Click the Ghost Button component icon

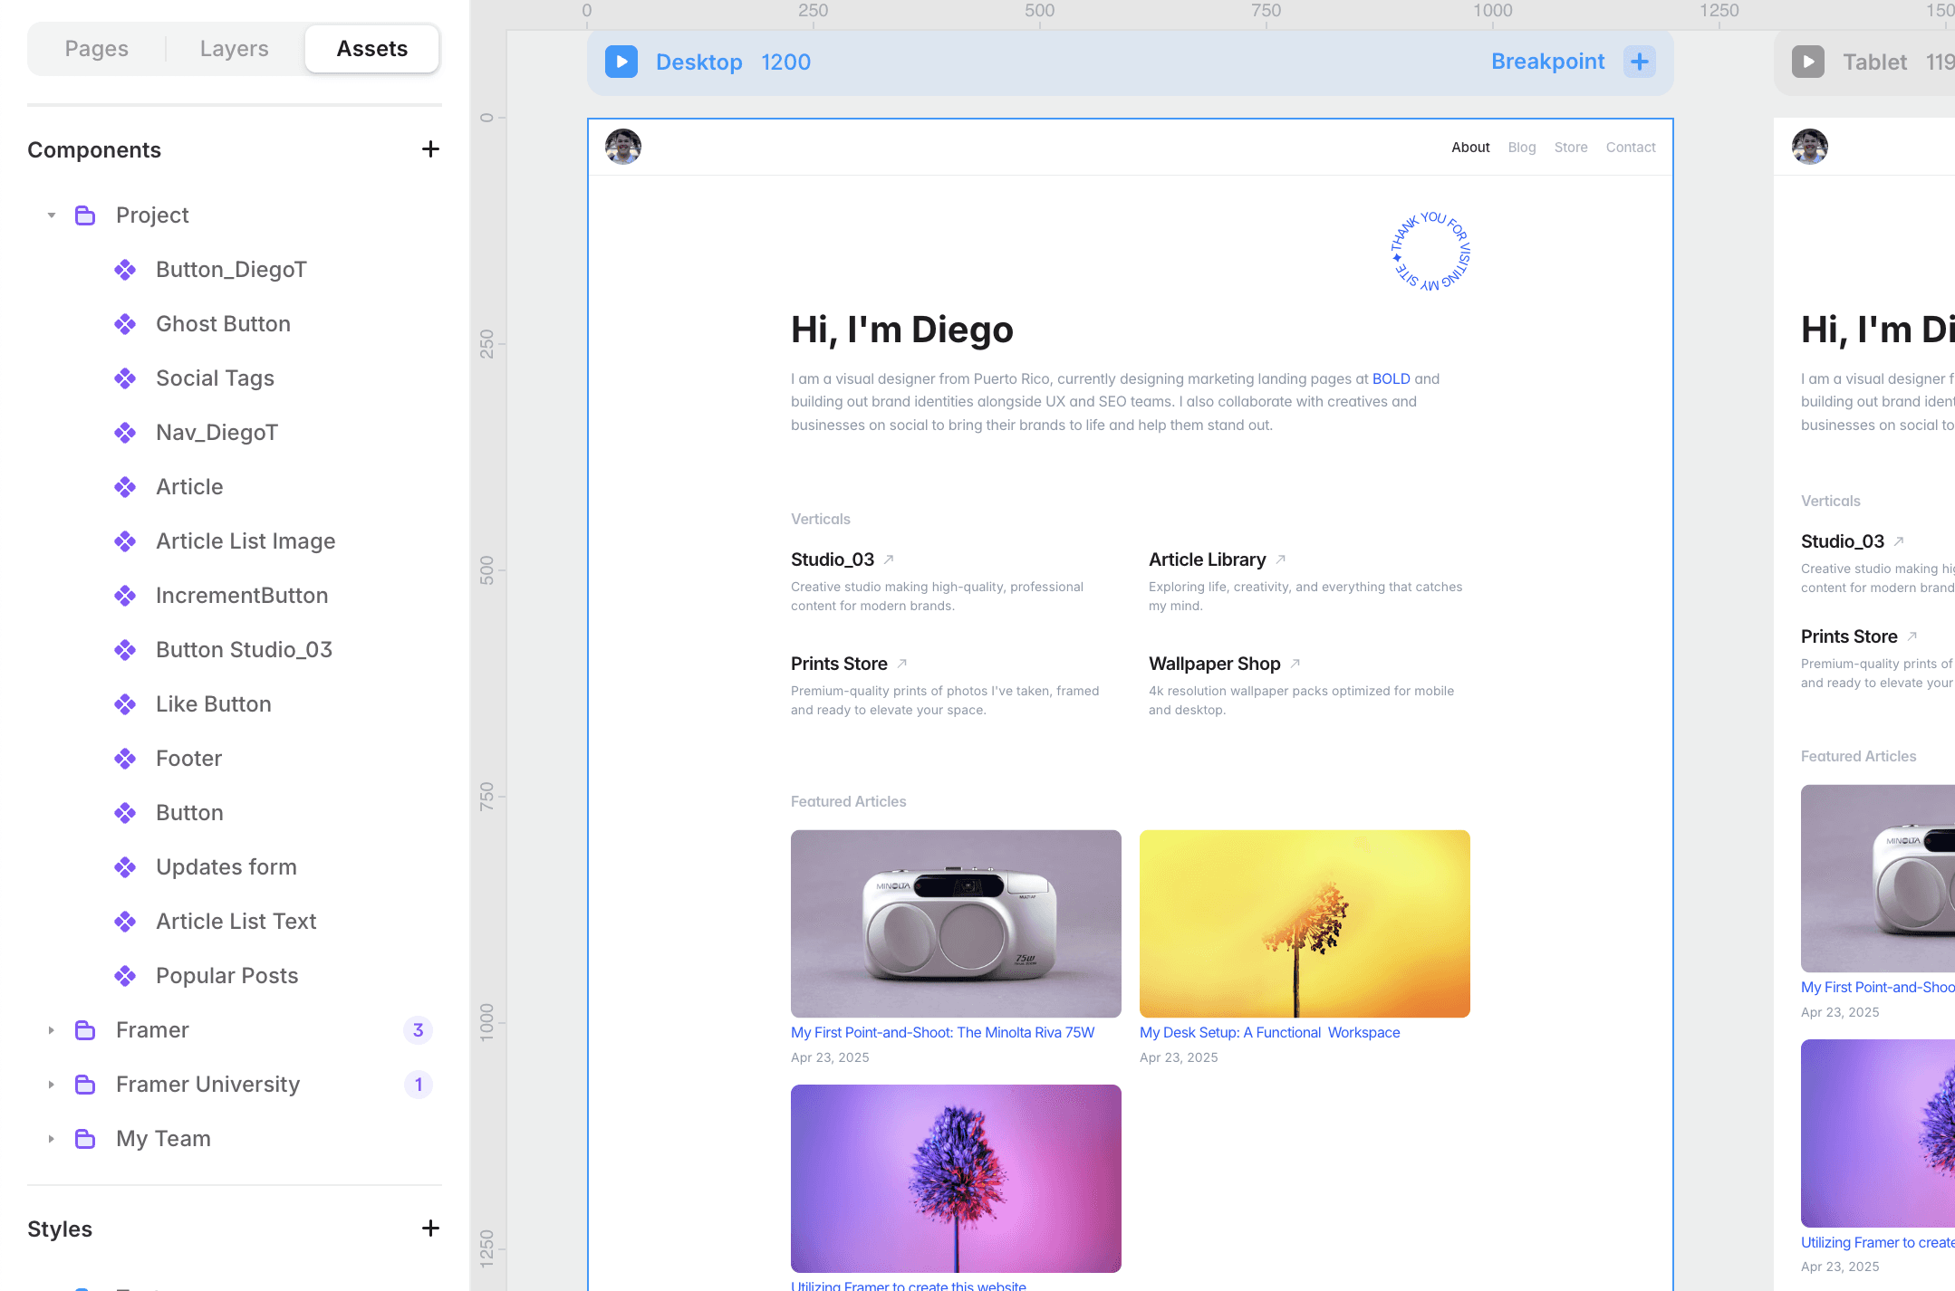click(x=125, y=324)
